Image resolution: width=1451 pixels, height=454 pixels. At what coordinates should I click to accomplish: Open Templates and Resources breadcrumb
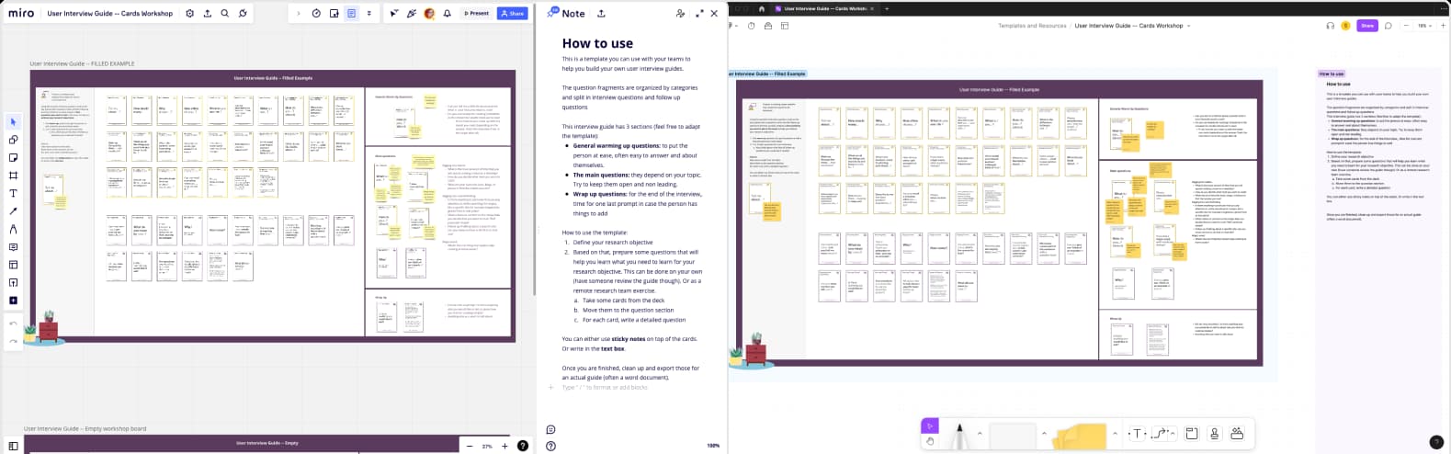1032,26
